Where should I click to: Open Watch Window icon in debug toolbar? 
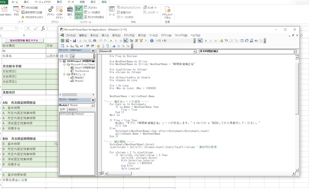252,40
